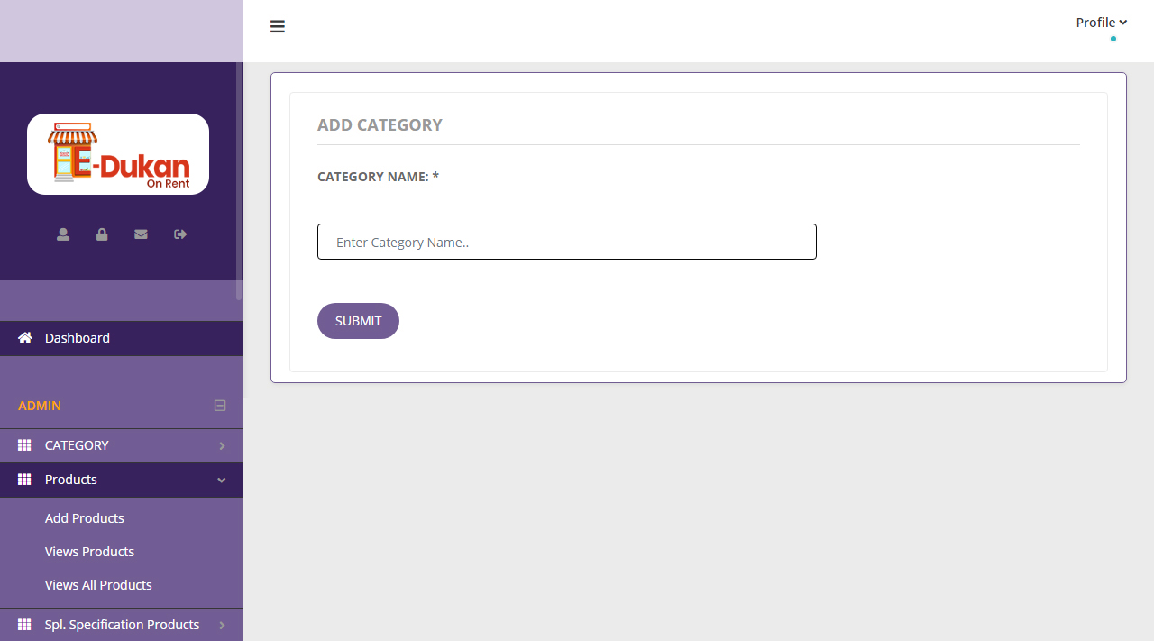1154x641 pixels.
Task: Click the Dashboard home icon
Action: click(x=25, y=337)
